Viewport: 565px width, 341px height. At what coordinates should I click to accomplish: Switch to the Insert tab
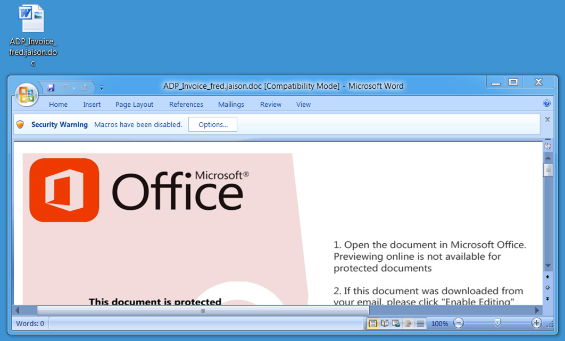click(92, 104)
